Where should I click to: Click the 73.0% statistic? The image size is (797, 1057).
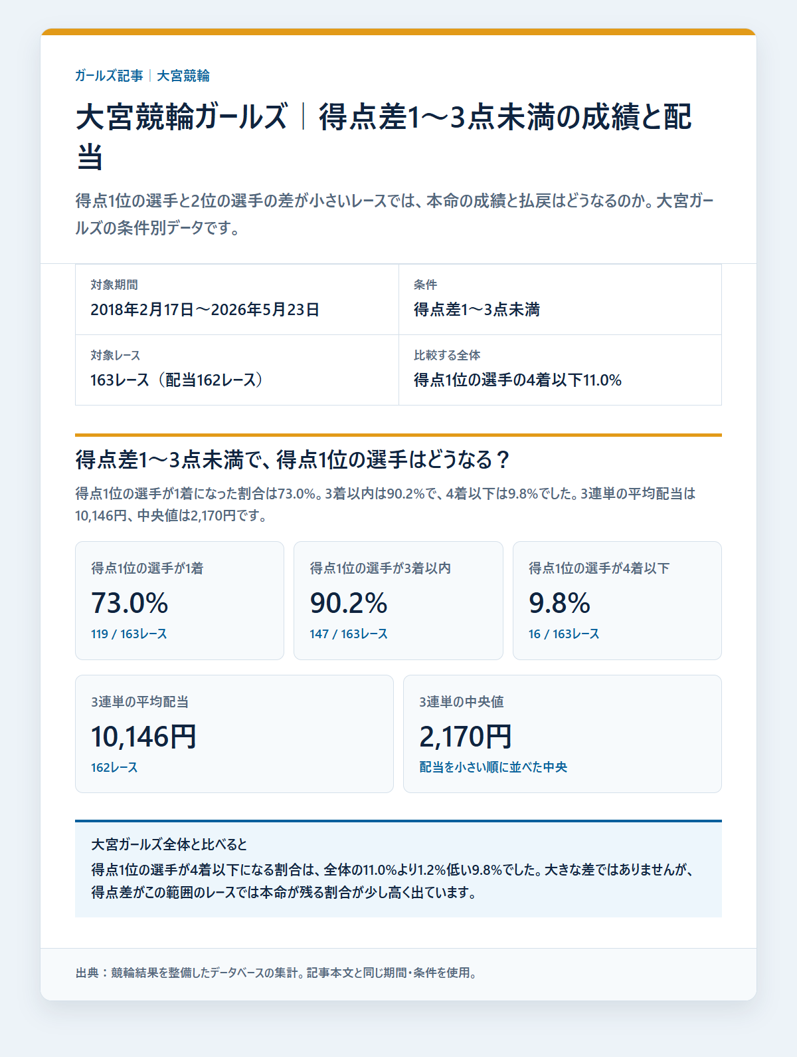coord(130,603)
